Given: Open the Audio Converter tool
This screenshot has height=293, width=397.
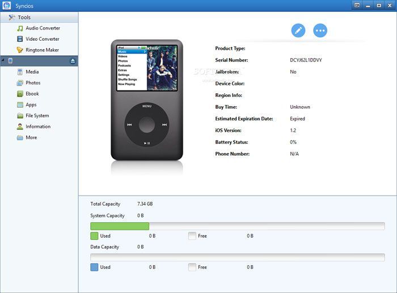Looking at the screenshot, I should 39,28.
